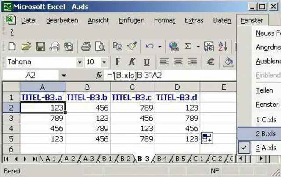The width and height of the screenshot is (281, 177).
Task: Switch to 2 B.xls window
Action: pos(259,134)
